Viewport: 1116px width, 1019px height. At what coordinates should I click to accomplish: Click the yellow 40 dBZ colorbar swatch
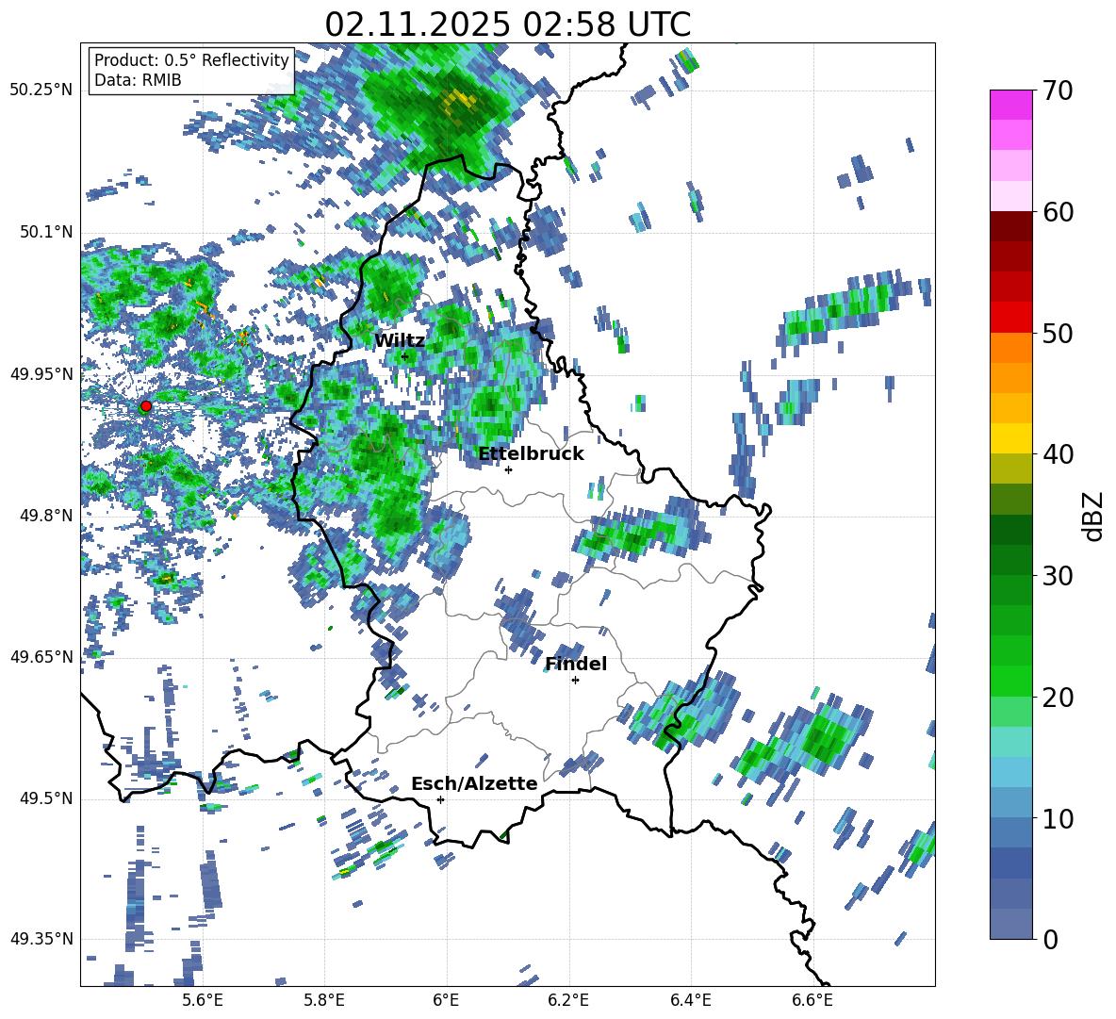[1010, 438]
